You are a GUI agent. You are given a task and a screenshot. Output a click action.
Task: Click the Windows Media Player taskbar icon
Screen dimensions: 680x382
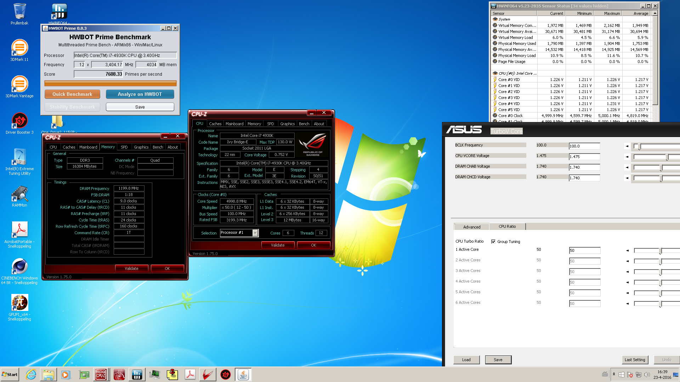click(66, 375)
